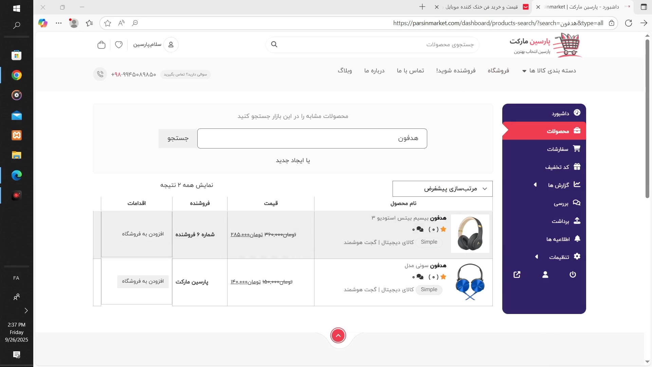Viewport: 652px width, 367px height.
Task: Click the shopping bag cart icon in header
Action: coord(101,45)
